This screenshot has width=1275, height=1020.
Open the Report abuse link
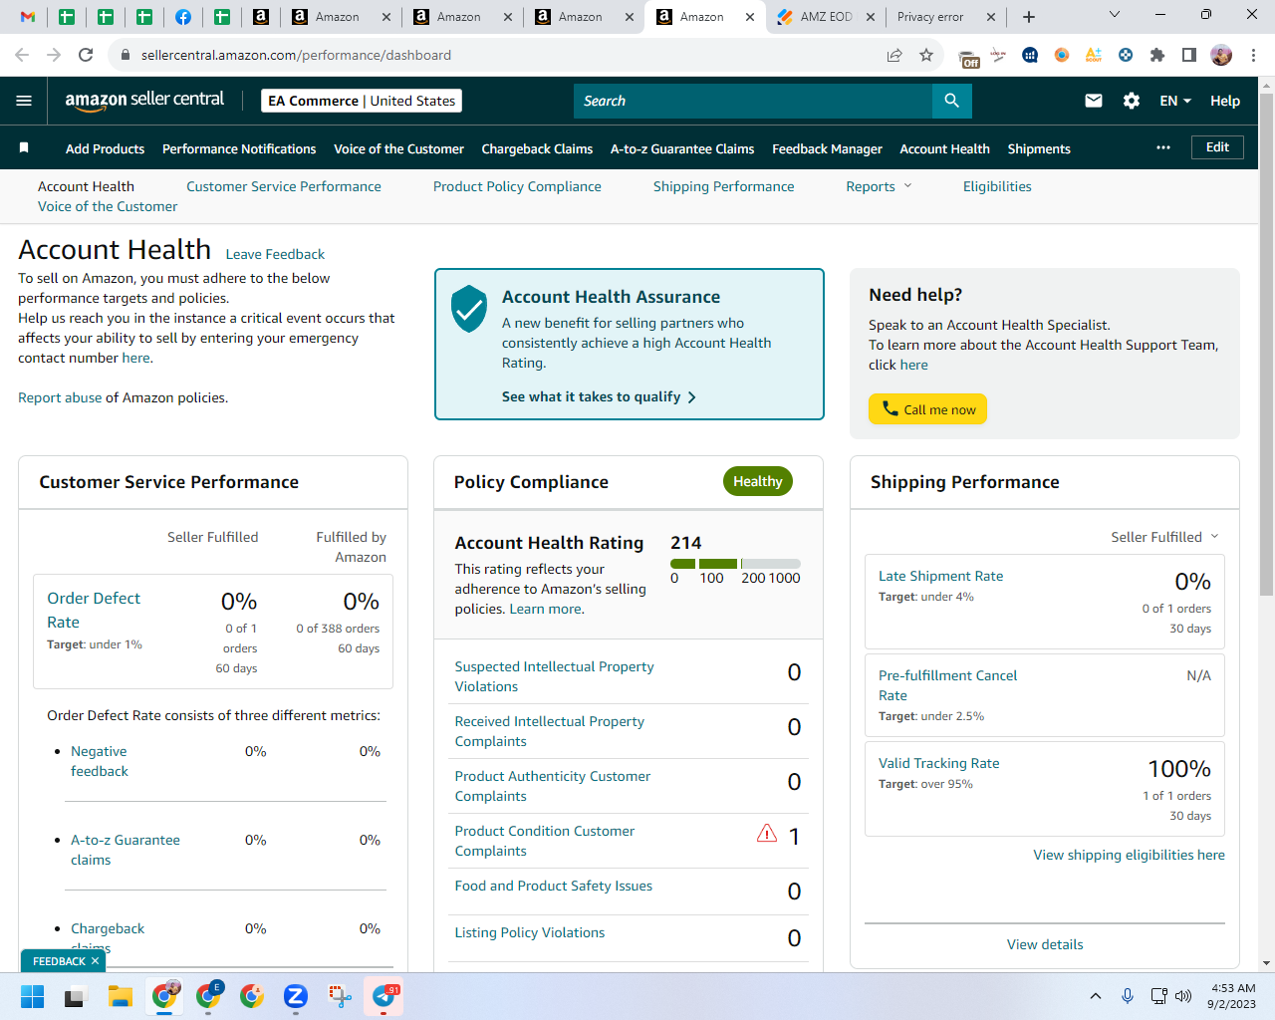point(60,397)
